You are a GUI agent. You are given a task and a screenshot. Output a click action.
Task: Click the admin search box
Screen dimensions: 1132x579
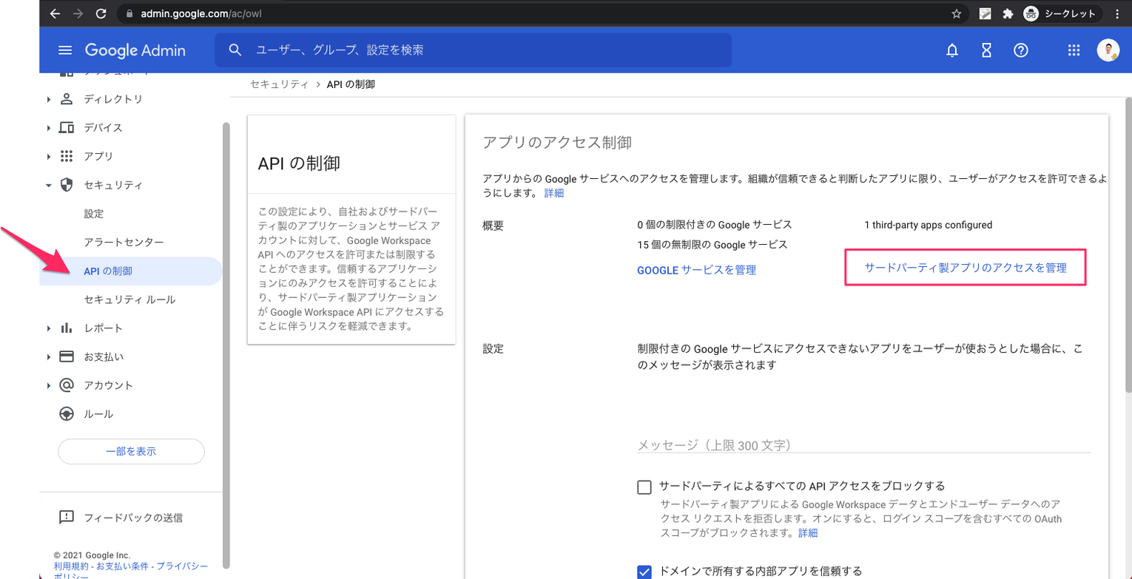[474, 50]
